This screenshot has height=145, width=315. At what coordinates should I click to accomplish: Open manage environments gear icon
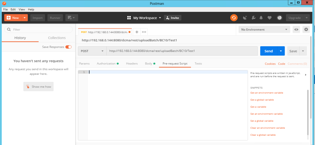[306, 30]
